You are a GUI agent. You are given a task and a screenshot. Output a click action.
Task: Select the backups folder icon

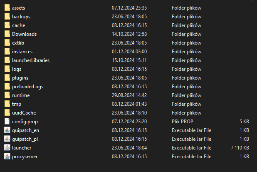point(7,16)
